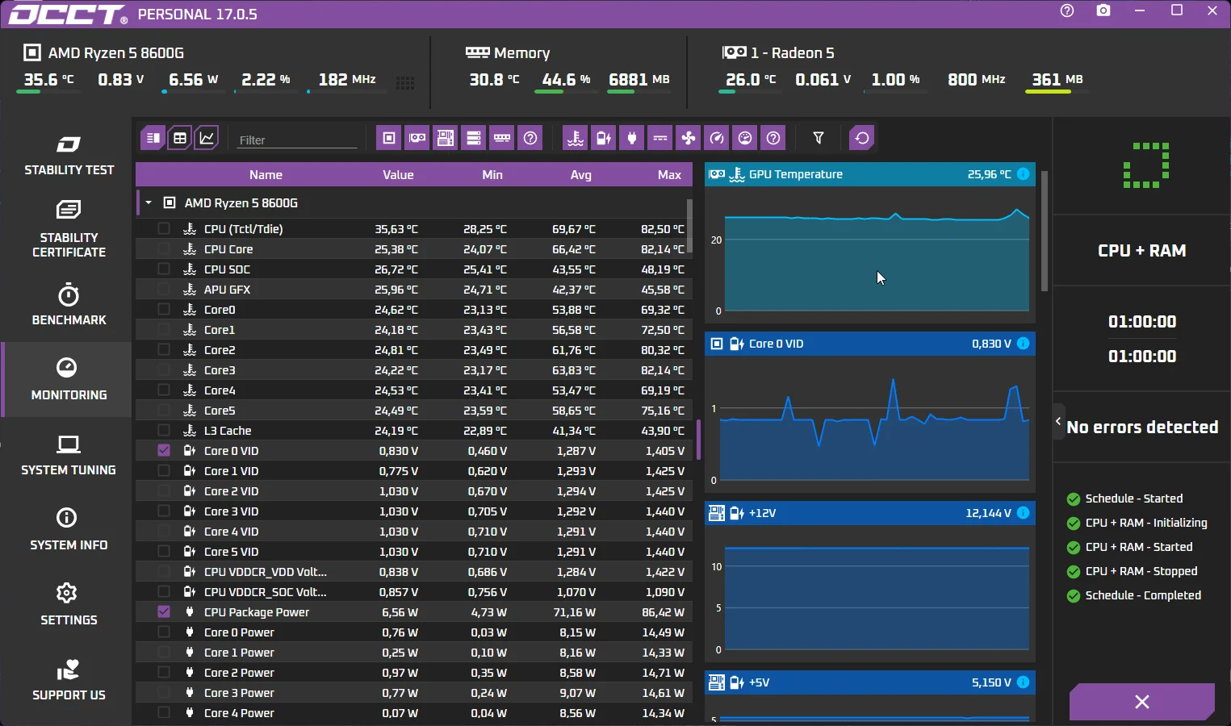The height and width of the screenshot is (726, 1231).
Task: Click the info icon on GPU Temperature graph
Action: tap(1024, 174)
